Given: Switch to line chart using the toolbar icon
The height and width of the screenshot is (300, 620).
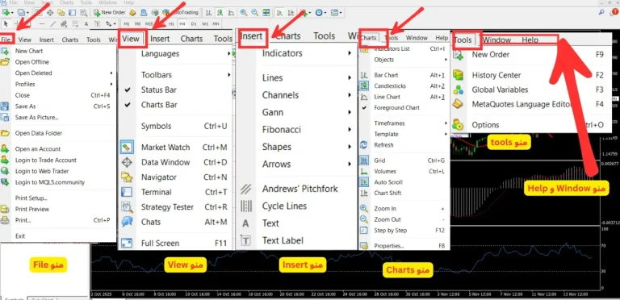Looking at the screenshot, I should tap(231, 13).
